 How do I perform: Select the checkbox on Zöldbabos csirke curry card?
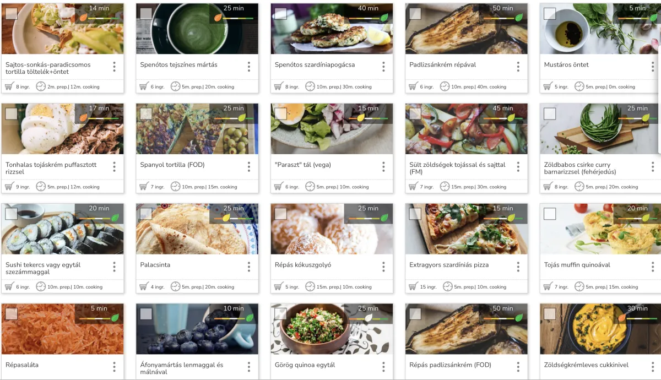(x=550, y=114)
